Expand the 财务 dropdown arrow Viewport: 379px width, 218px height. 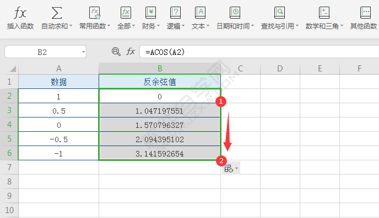pyautogui.click(x=158, y=25)
